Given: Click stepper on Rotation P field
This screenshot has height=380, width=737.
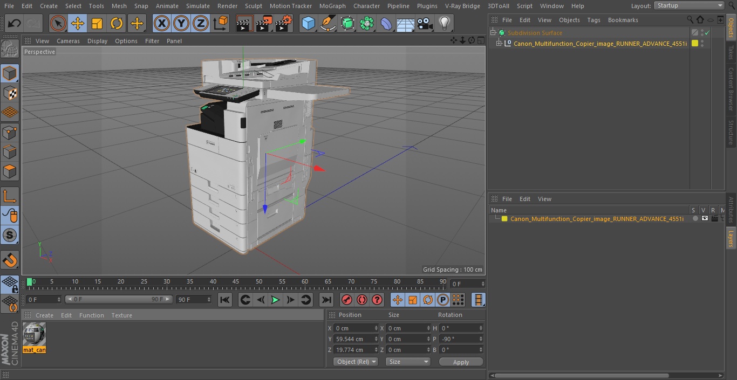Looking at the screenshot, I should coord(481,339).
